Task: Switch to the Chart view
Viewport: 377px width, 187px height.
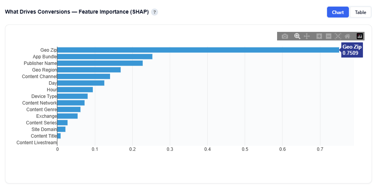Action: pos(338,12)
